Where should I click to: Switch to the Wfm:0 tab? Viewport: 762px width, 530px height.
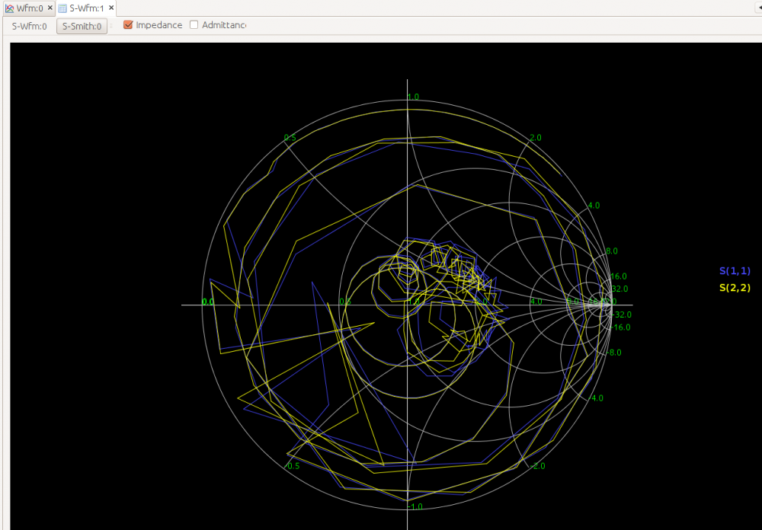tap(29, 8)
